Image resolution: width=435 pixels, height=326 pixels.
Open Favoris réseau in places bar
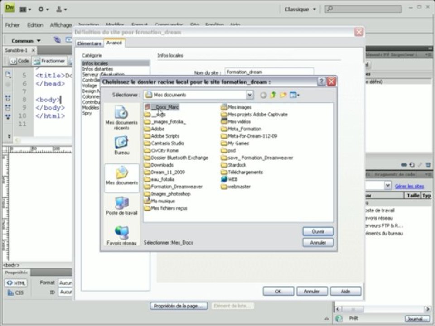[x=121, y=235]
